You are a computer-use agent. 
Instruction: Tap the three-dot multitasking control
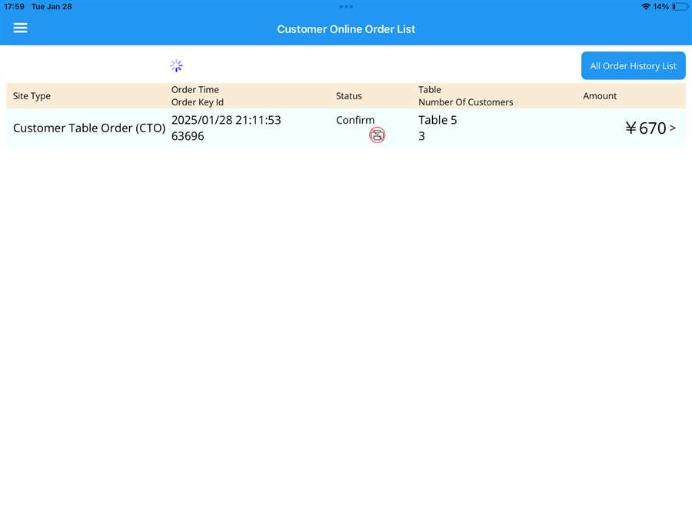(x=346, y=6)
